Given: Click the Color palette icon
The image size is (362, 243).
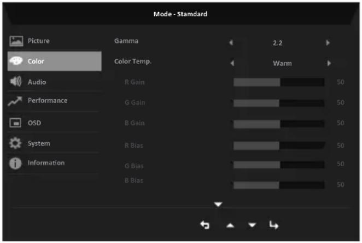Looking at the screenshot, I should 16,61.
